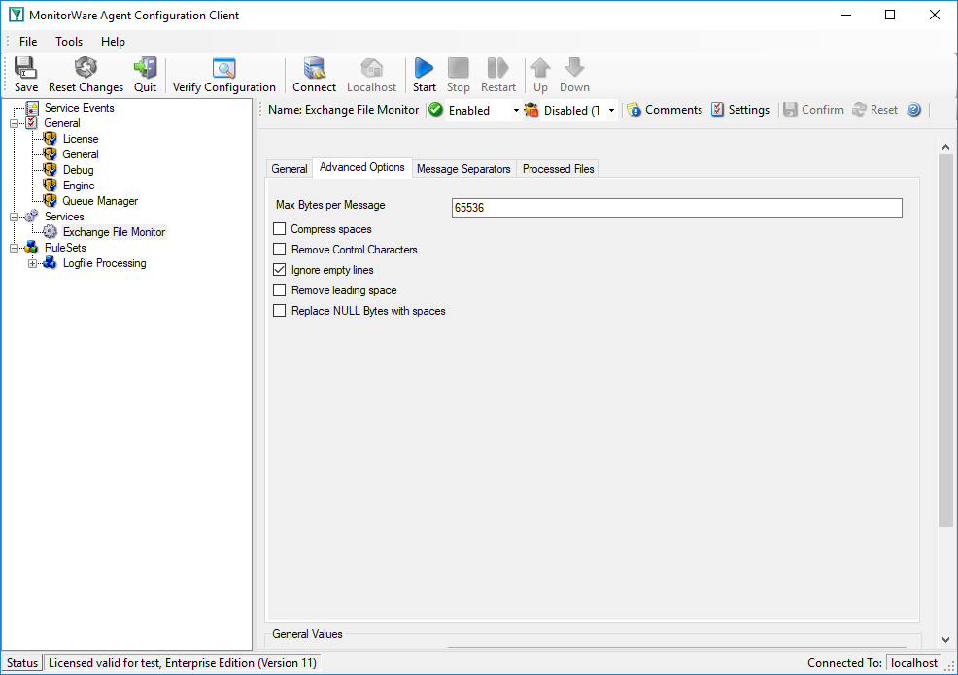Click the localhost connection status field
Image resolution: width=958 pixels, height=675 pixels.
coord(914,663)
